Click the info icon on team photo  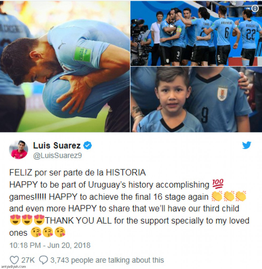[255, 8]
